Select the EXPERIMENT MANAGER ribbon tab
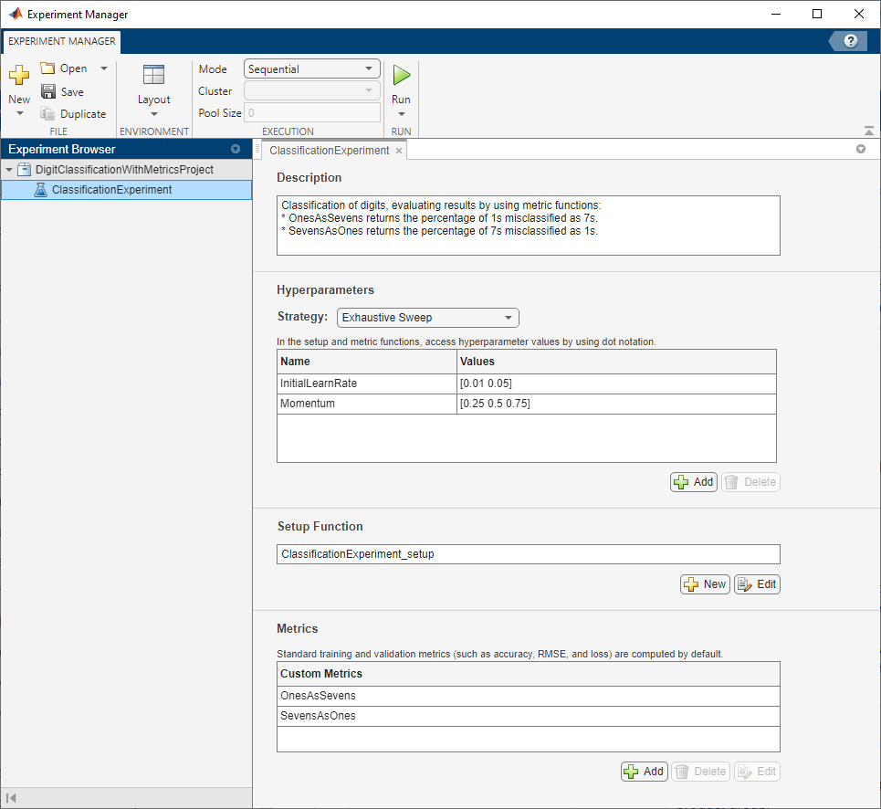Image resolution: width=881 pixels, height=809 pixels. point(62,41)
